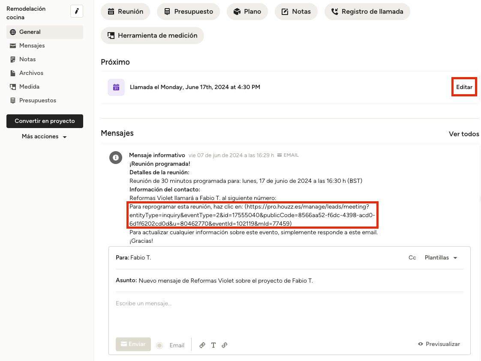Image resolution: width=481 pixels, height=361 pixels.
Task: Click the insert link chain icon
Action: (224, 345)
